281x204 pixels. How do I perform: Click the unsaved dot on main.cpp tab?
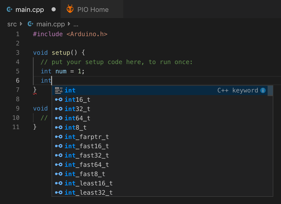click(54, 10)
